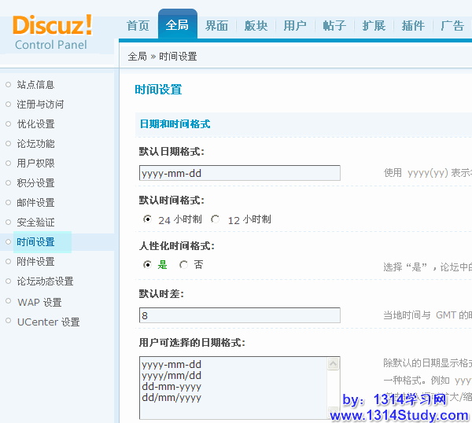Open 注册与访问 settings in sidebar
The image size is (472, 423).
pos(40,105)
